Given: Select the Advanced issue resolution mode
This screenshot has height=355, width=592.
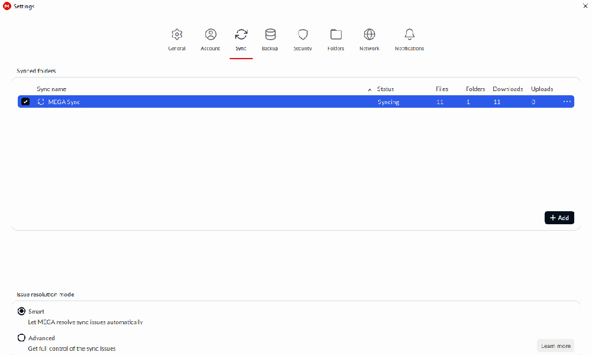Looking at the screenshot, I should click(22, 338).
